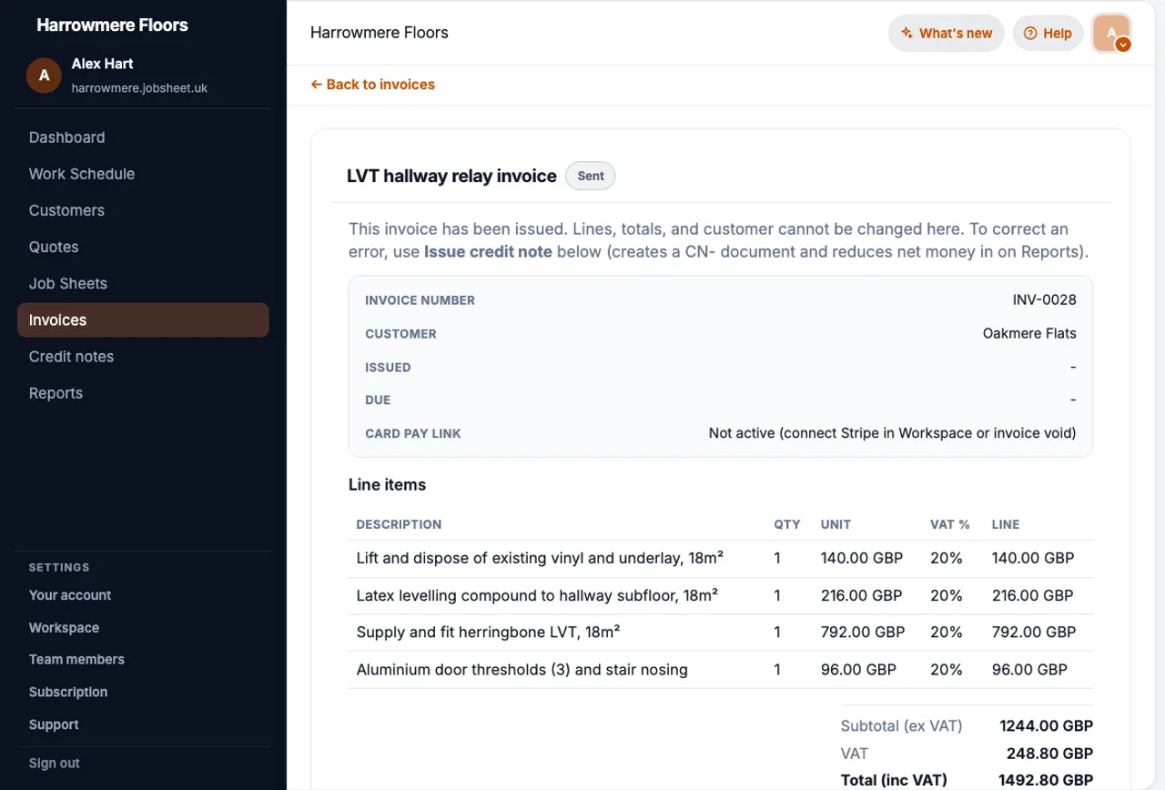Click the sparkle icon in What's new
Viewport: 1165px width, 790px height.
point(907,33)
